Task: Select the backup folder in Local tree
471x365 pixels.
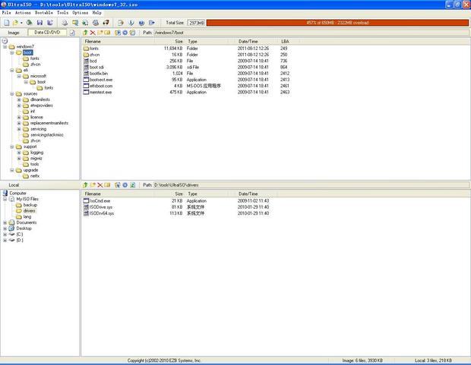Action: [30, 205]
